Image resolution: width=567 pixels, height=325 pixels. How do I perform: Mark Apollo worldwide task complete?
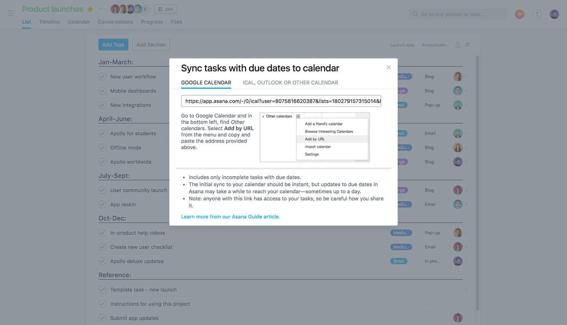[x=102, y=162]
